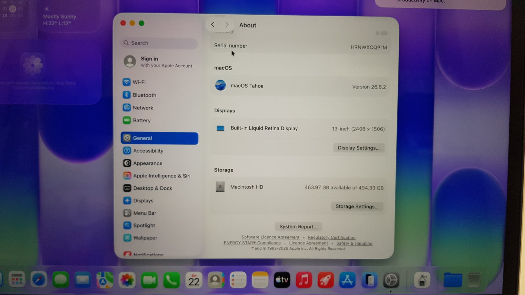Open the Regulatory Certification link

[331, 237]
